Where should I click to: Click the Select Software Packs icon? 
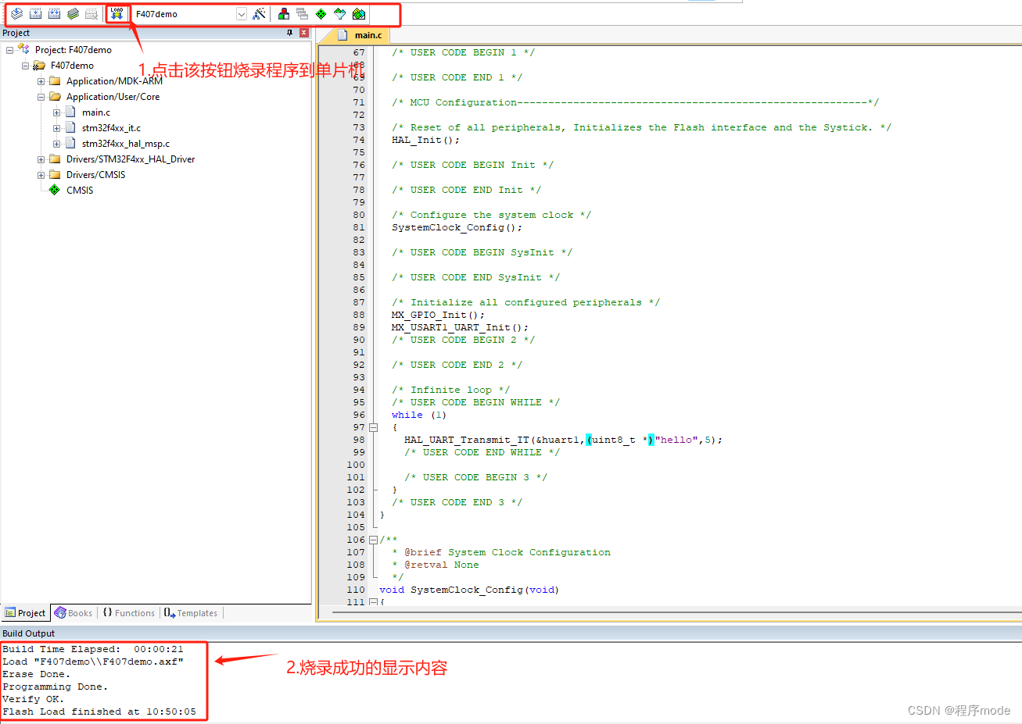(x=340, y=14)
